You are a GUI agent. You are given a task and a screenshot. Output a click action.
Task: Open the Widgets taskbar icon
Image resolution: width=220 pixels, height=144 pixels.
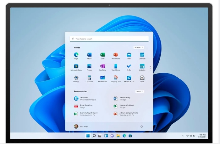(106, 136)
